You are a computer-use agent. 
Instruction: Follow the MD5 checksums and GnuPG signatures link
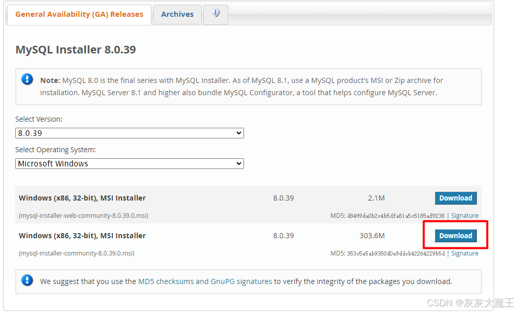(x=205, y=281)
